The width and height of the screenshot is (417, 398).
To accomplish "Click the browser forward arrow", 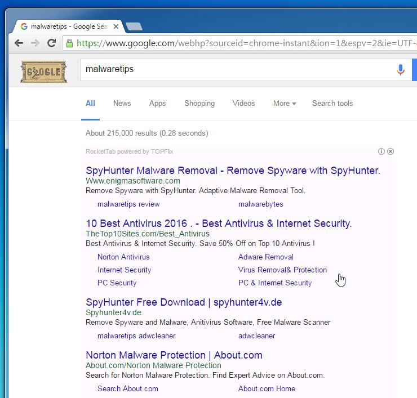I will [x=35, y=43].
